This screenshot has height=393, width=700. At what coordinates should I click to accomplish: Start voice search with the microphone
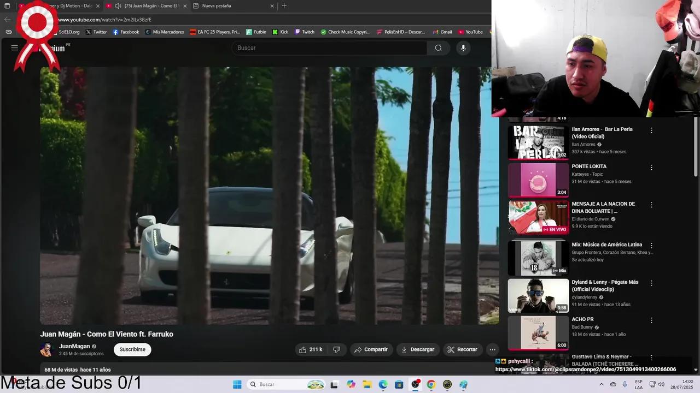coord(463,48)
